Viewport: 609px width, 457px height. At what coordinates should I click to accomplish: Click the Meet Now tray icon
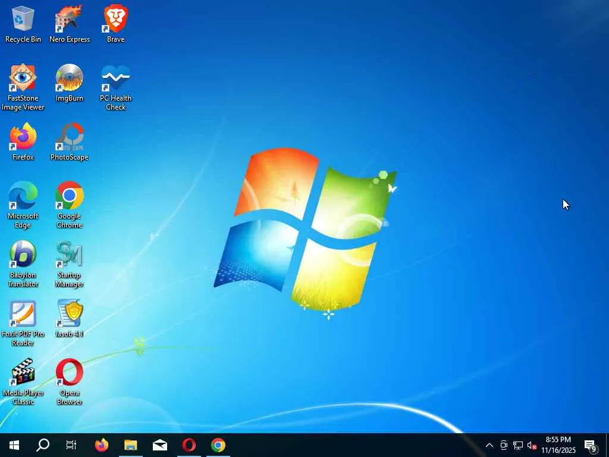[504, 445]
